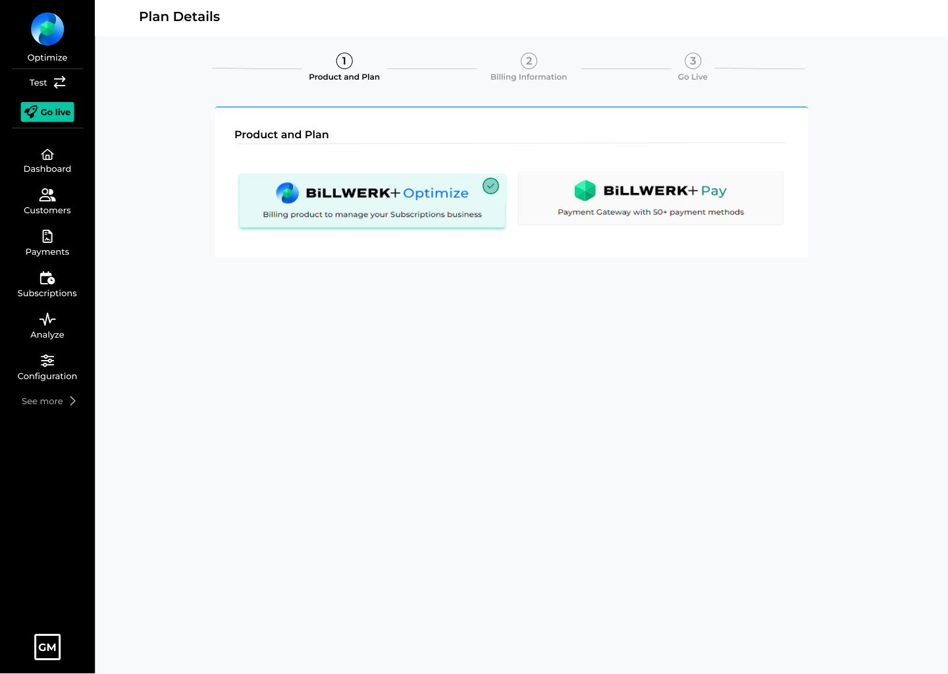Choose the Billwerk+ Pay product card
Screen dimensions: 948x674
click(650, 198)
